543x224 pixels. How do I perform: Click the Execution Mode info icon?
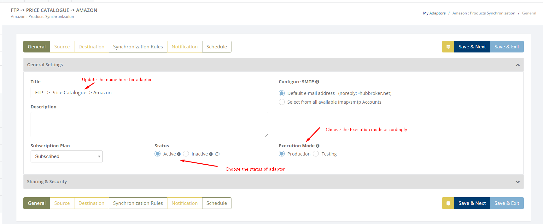(318, 146)
